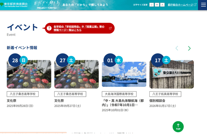Image resolution: width=207 pixels, height=138 pixels.
Task: Click the 01 水 date badge
Action: (113, 60)
